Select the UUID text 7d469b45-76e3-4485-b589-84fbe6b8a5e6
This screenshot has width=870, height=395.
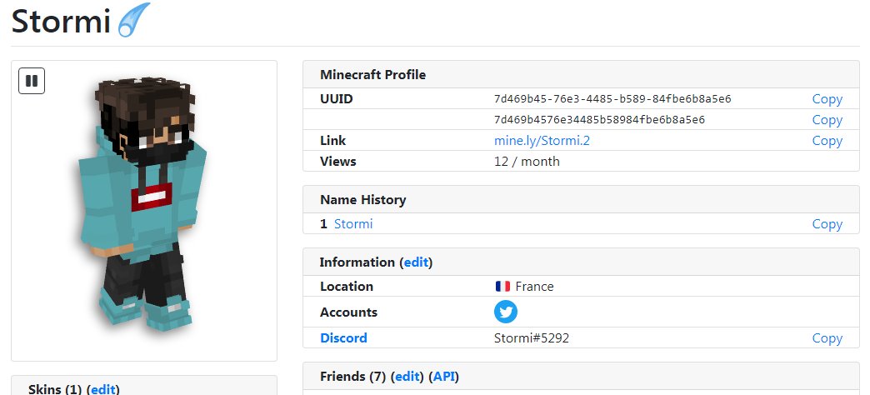612,99
